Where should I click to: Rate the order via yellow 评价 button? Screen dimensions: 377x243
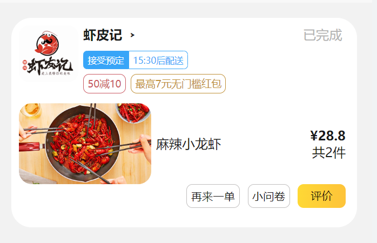pyautogui.click(x=322, y=196)
